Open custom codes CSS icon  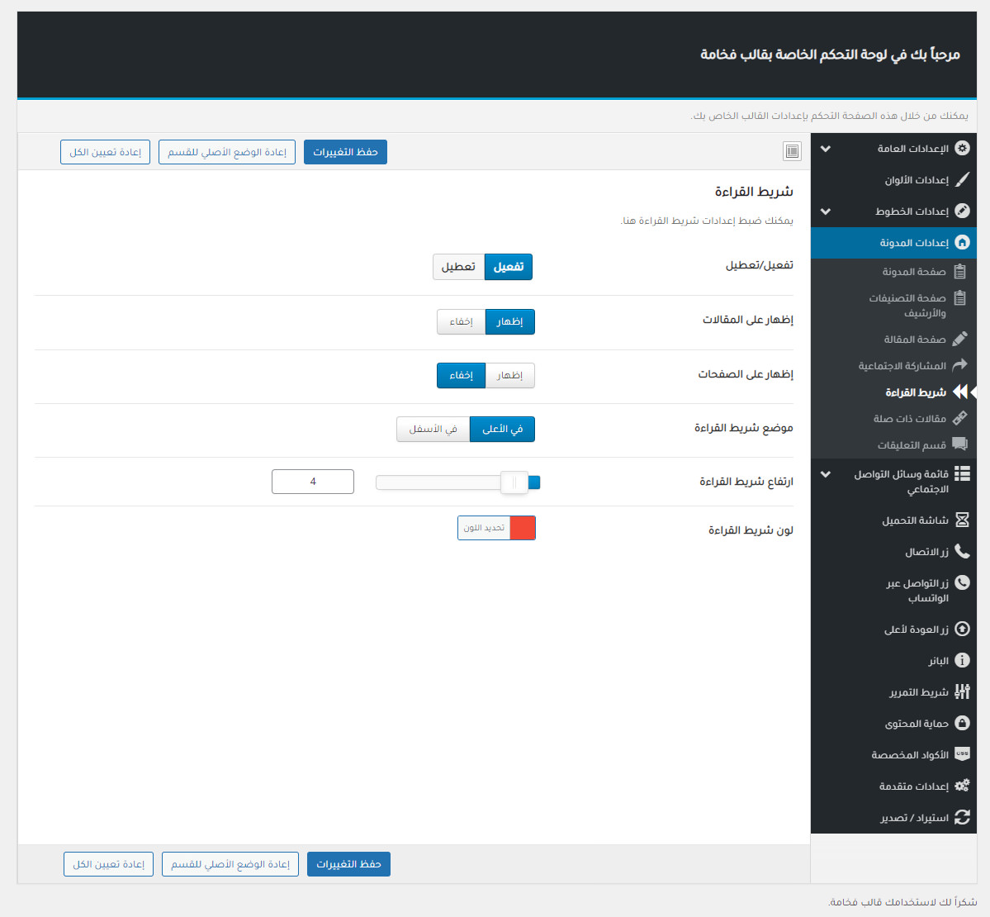tap(962, 754)
